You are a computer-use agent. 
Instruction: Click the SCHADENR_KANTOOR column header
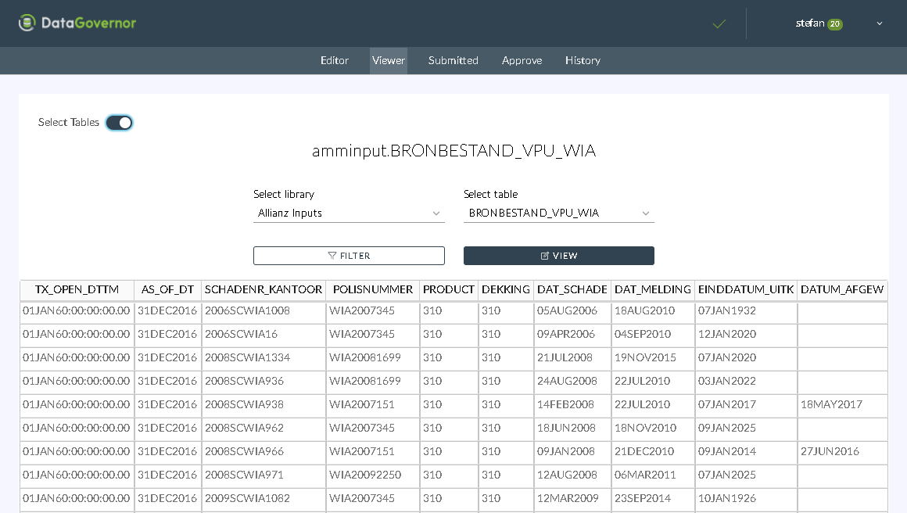(263, 290)
